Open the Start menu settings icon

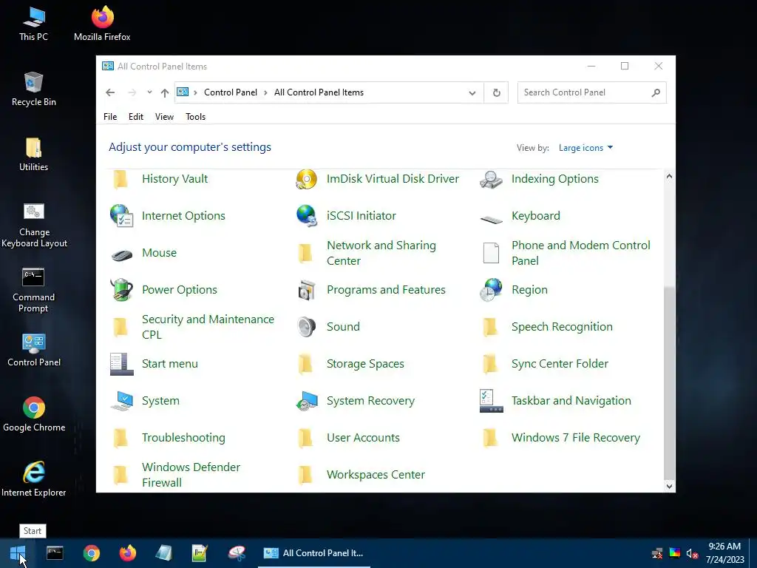[121, 364]
